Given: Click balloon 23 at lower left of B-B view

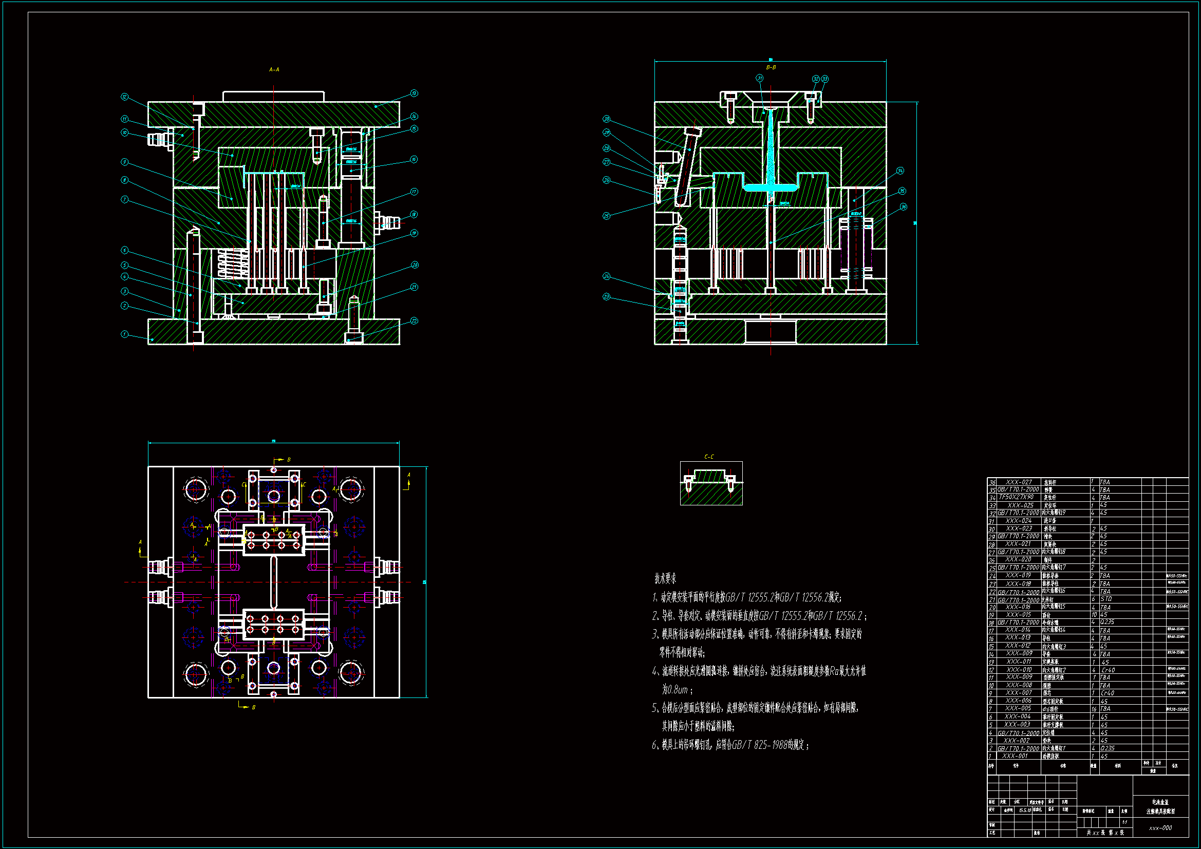Looking at the screenshot, I should 607,296.
